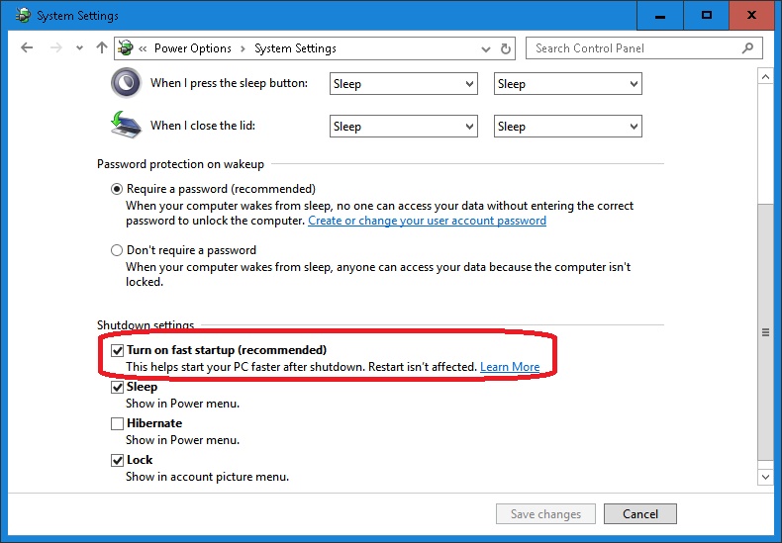This screenshot has height=543, width=782.
Task: Click the laptop lid close icon
Action: pyautogui.click(x=126, y=125)
